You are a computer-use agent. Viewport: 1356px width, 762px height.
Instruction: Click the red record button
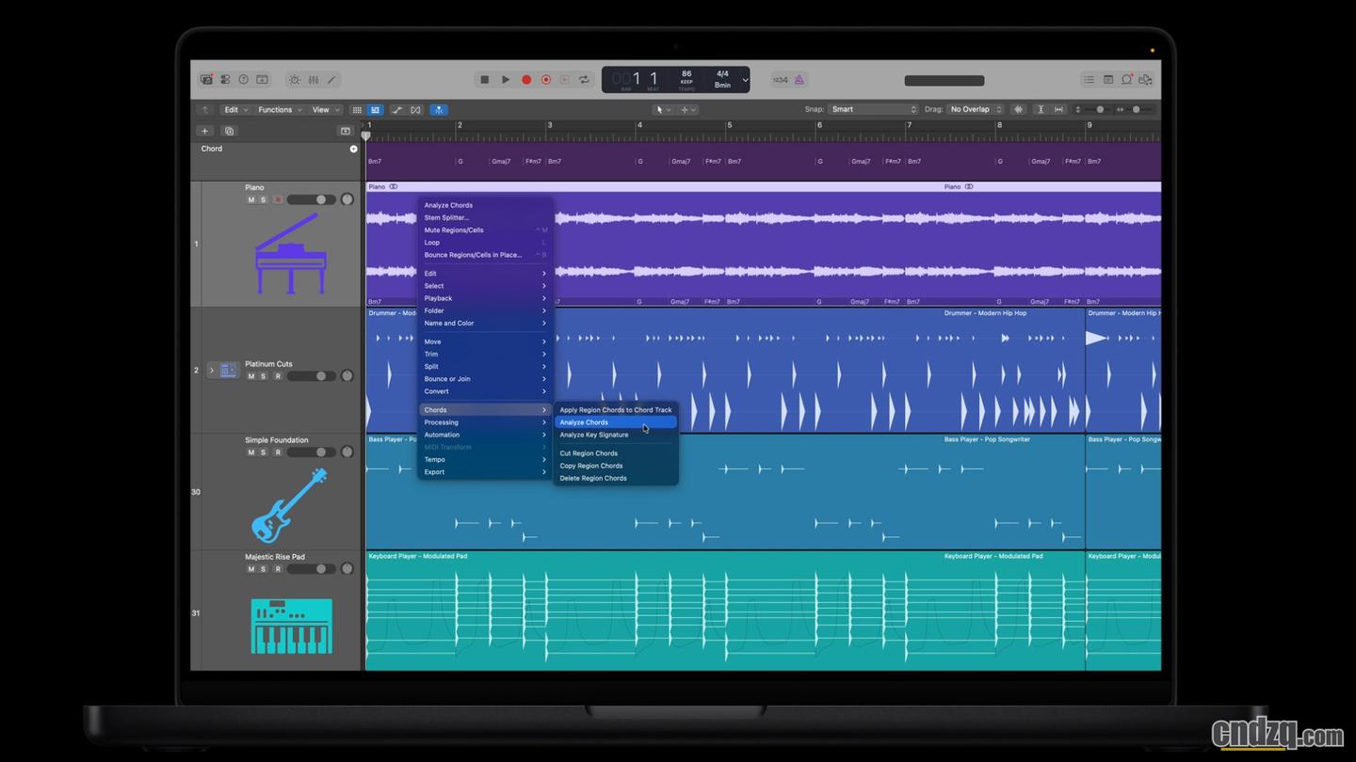(526, 80)
